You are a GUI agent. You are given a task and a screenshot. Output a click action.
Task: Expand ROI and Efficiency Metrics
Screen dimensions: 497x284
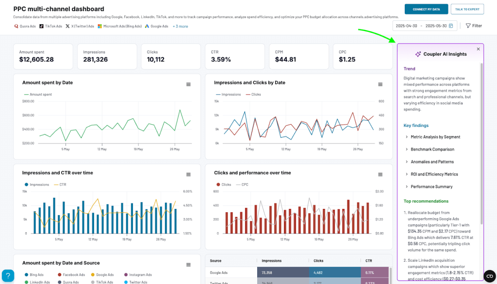[434, 174]
